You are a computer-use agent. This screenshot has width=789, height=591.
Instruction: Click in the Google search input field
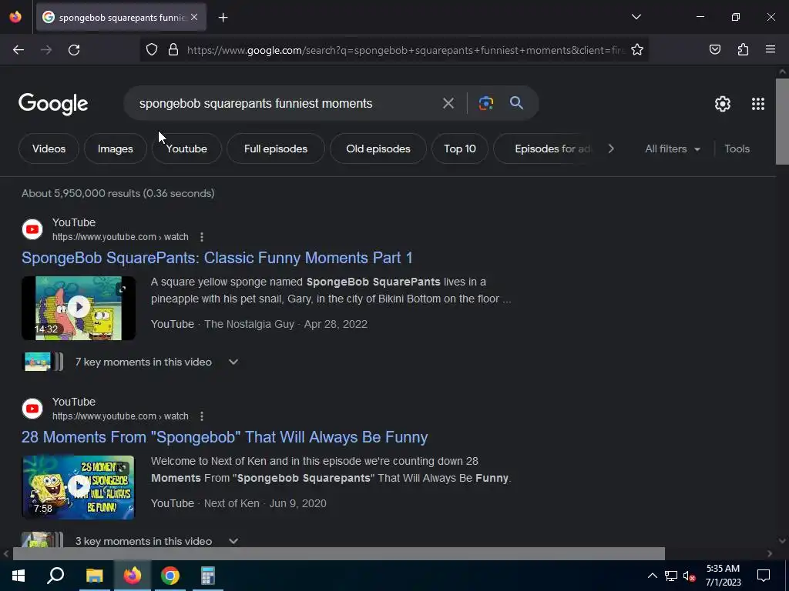pyautogui.click(x=287, y=104)
